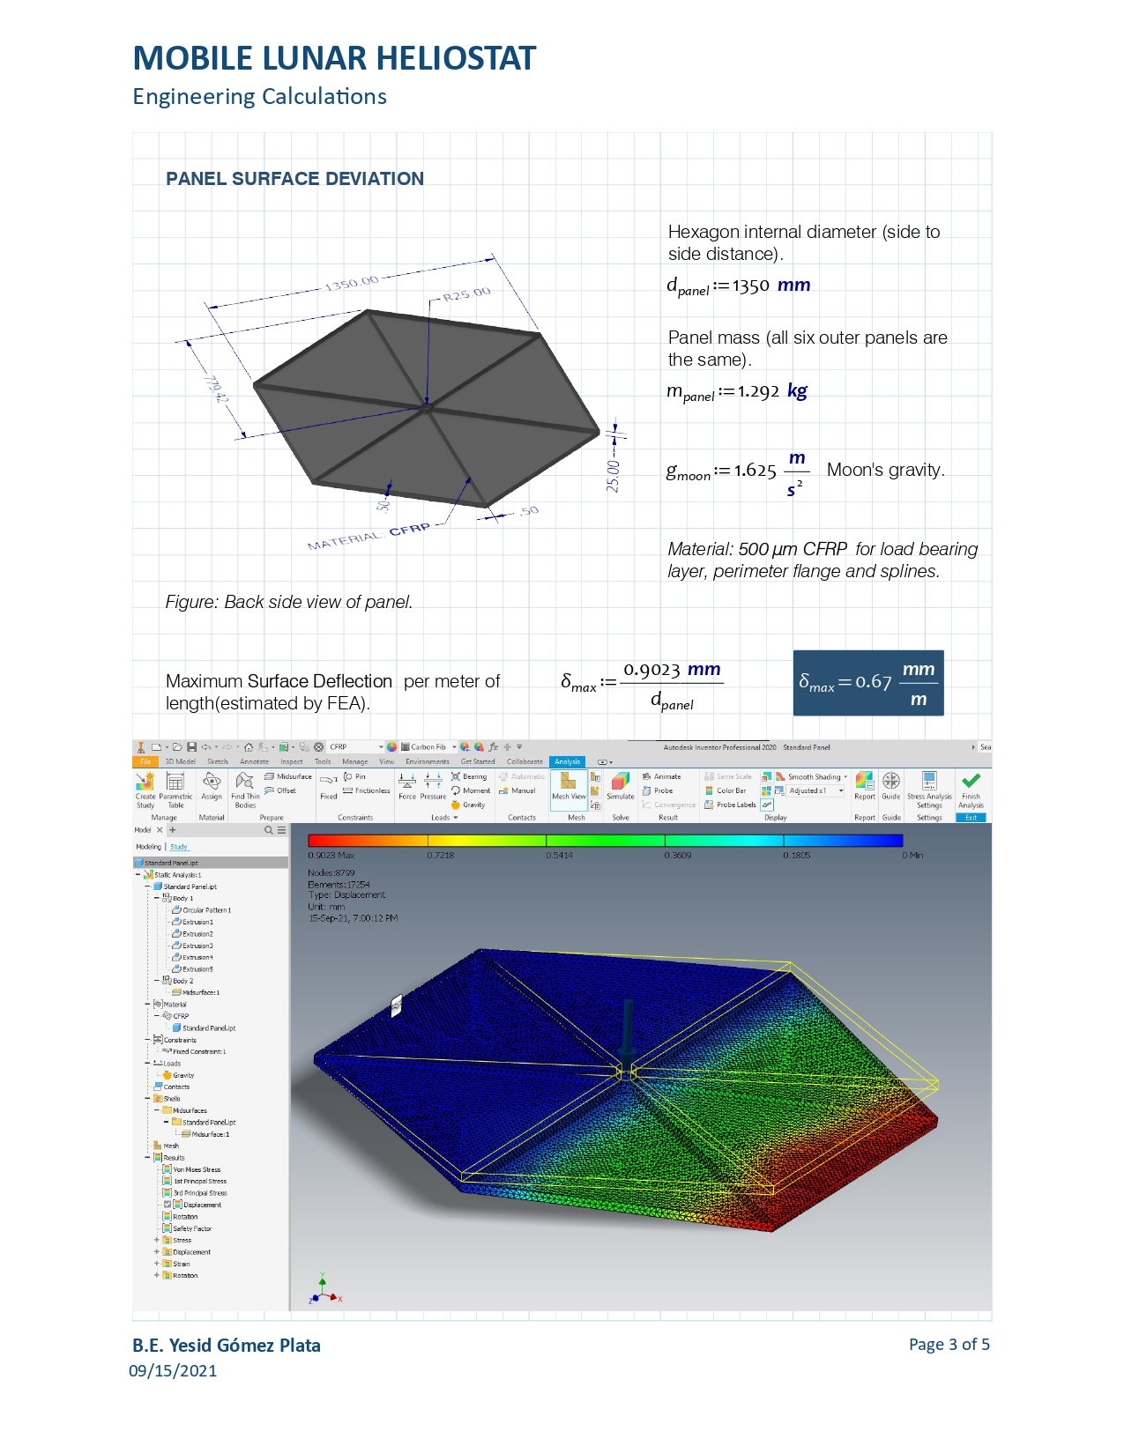Open the Report tool
1124x1454 pixels.
(865, 786)
